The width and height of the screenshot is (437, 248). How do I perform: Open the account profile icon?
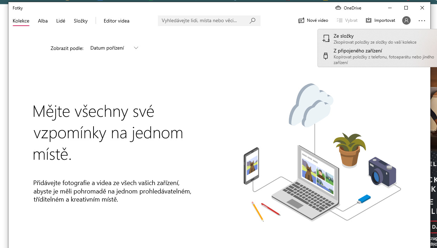(x=406, y=20)
